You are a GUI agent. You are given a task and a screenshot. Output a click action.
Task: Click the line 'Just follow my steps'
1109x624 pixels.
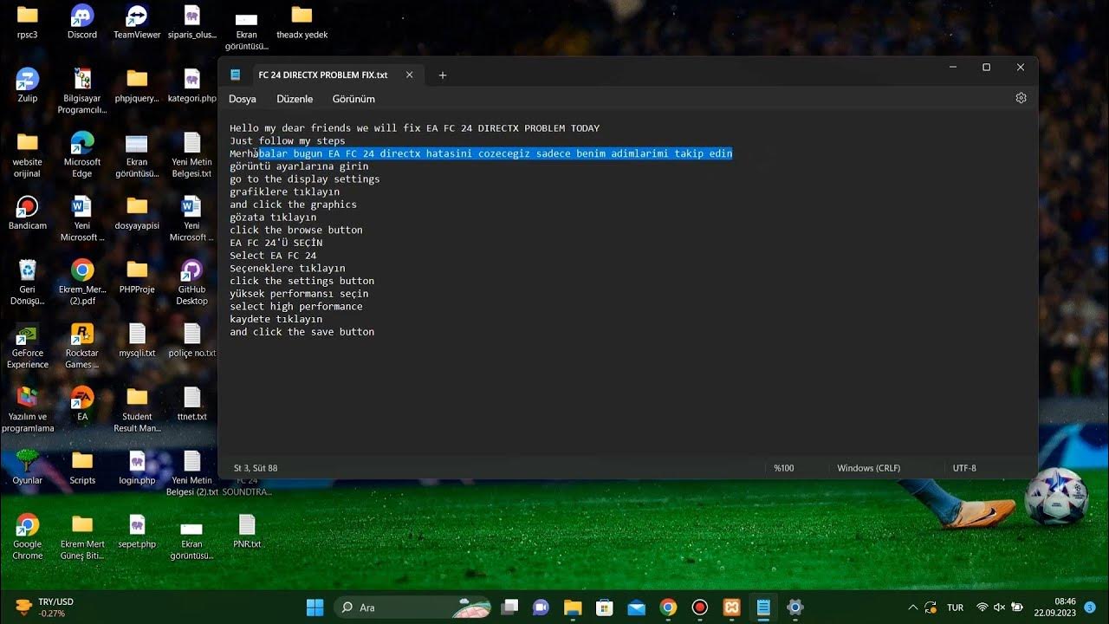(x=288, y=140)
